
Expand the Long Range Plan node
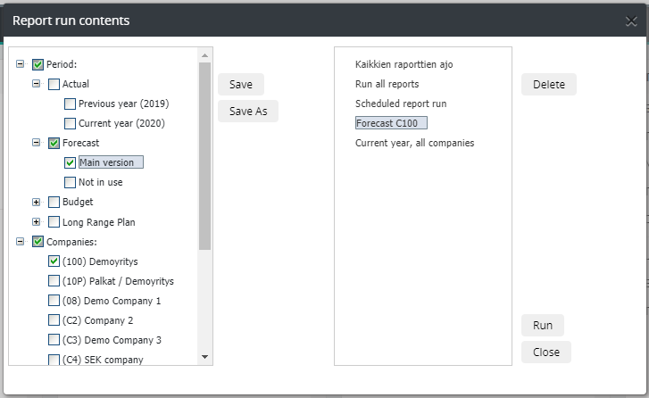[x=36, y=221]
